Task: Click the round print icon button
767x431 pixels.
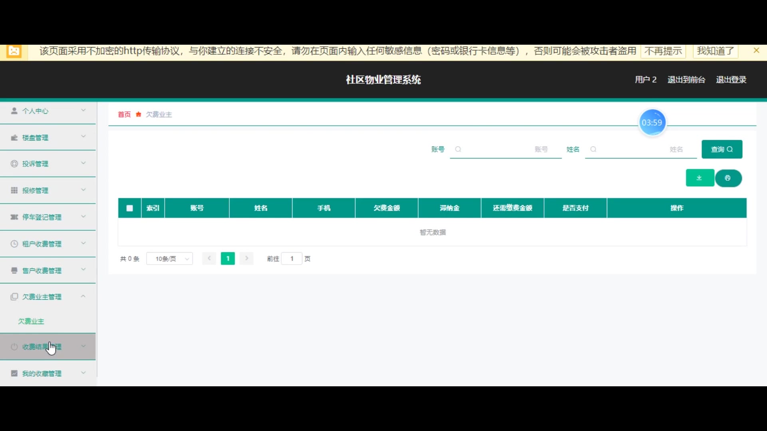Action: point(728,178)
